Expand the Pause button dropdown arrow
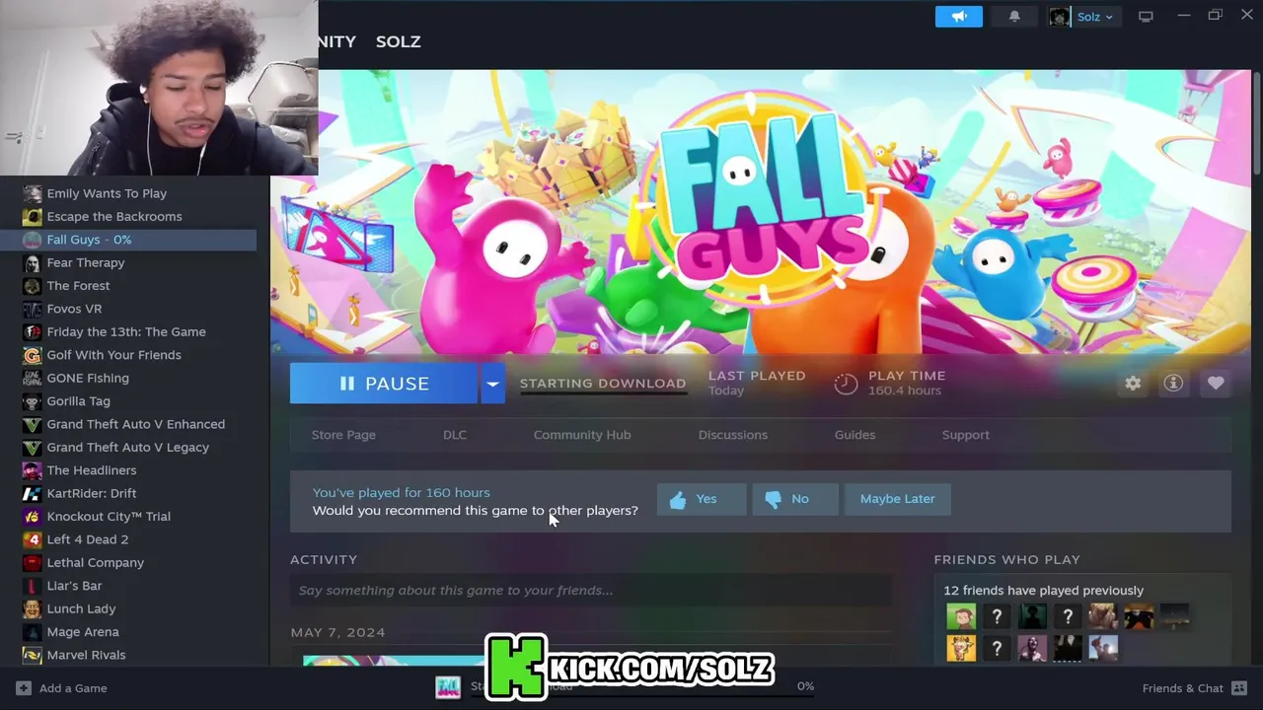The width and height of the screenshot is (1263, 710). coord(492,384)
